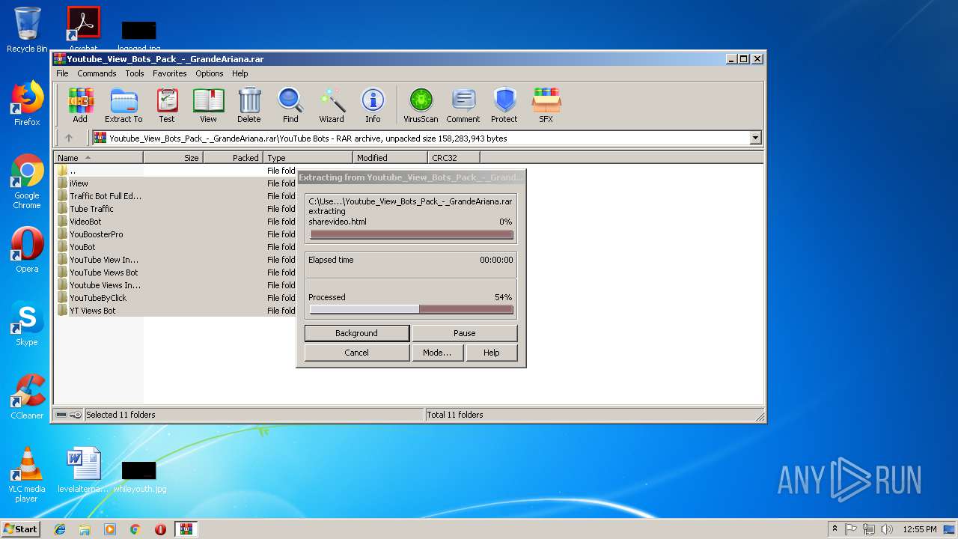Launch Google Chrome desktop shortcut
The height and width of the screenshot is (539, 958).
click(27, 182)
